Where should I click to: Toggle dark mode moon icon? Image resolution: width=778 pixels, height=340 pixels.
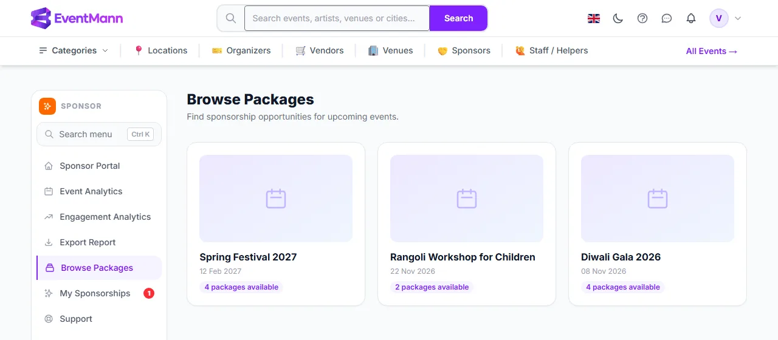(x=618, y=18)
